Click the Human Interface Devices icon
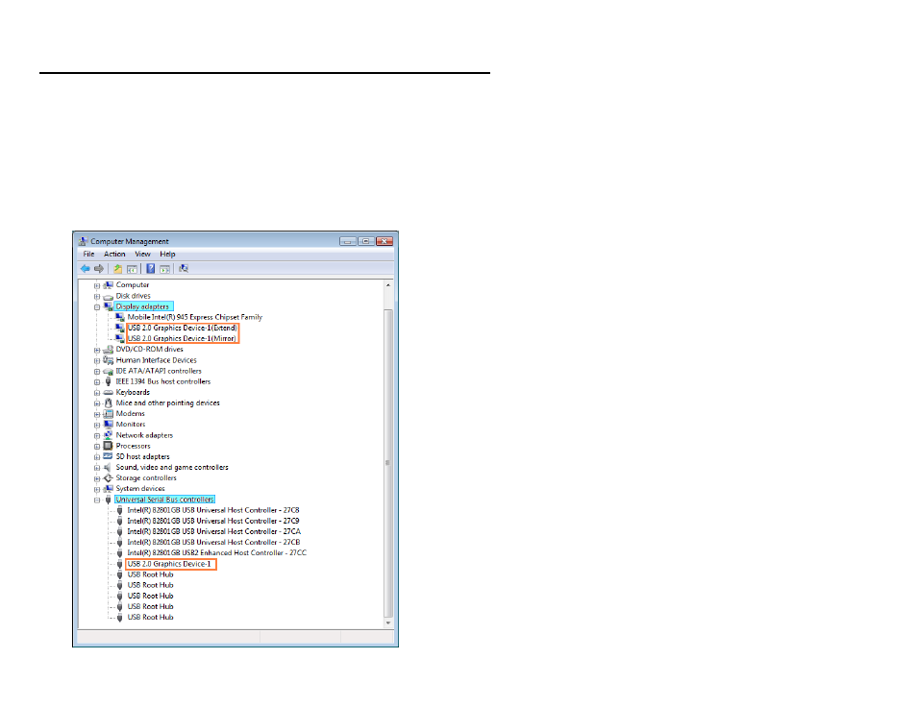The image size is (917, 708). [x=109, y=360]
